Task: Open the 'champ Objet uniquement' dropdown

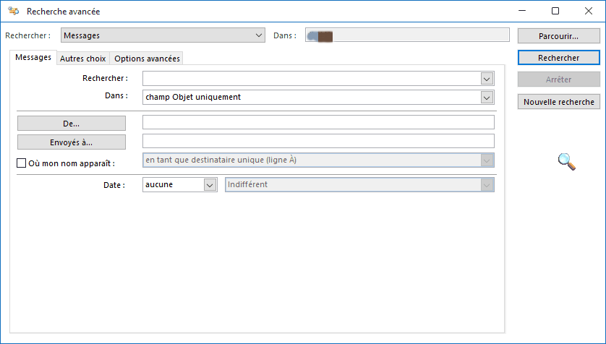Action: coord(487,97)
